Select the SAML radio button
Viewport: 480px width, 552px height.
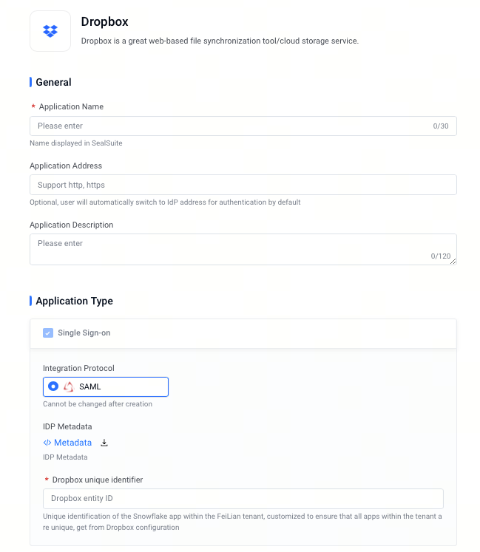pyautogui.click(x=53, y=386)
